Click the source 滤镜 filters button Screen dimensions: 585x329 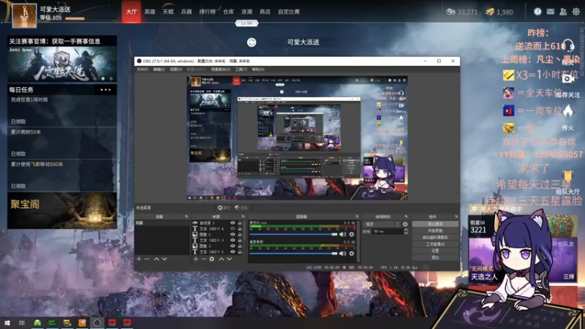[241, 208]
